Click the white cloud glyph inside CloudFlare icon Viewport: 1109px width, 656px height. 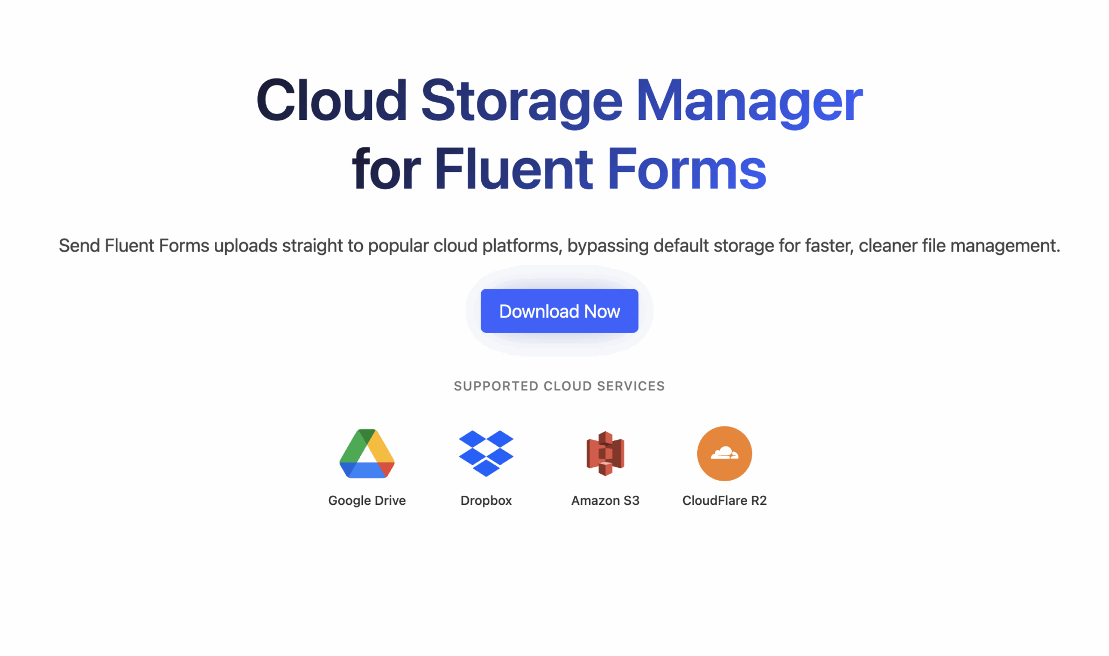click(x=724, y=453)
